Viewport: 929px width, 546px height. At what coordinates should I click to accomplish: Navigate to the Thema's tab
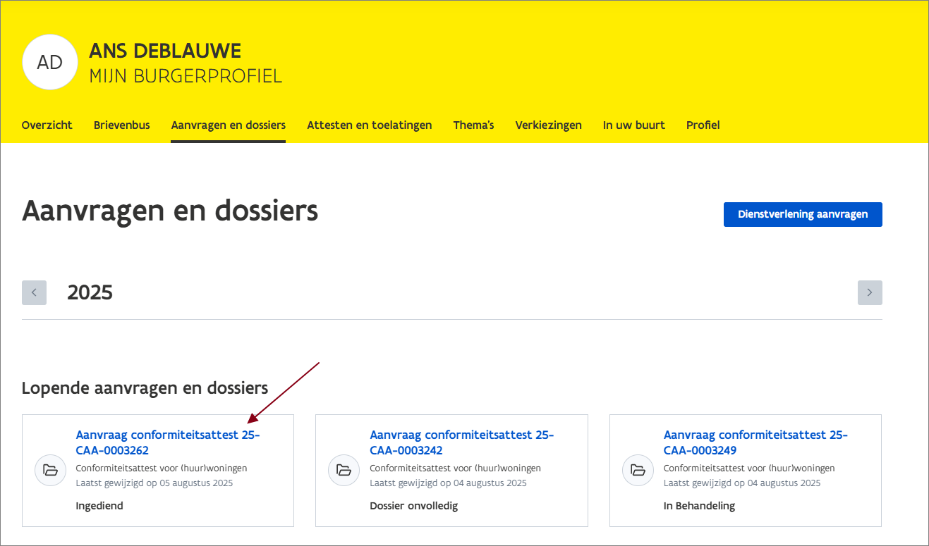473,125
